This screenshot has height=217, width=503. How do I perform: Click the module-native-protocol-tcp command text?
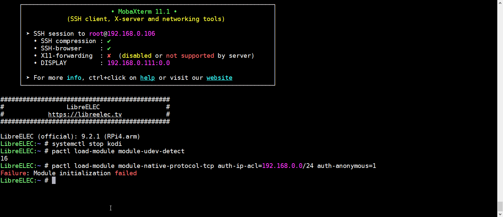pyautogui.click(x=166, y=166)
